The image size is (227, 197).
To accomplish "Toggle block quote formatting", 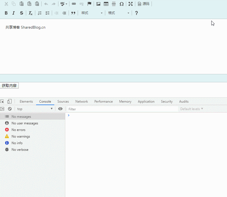I will pyautogui.click(x=73, y=13).
